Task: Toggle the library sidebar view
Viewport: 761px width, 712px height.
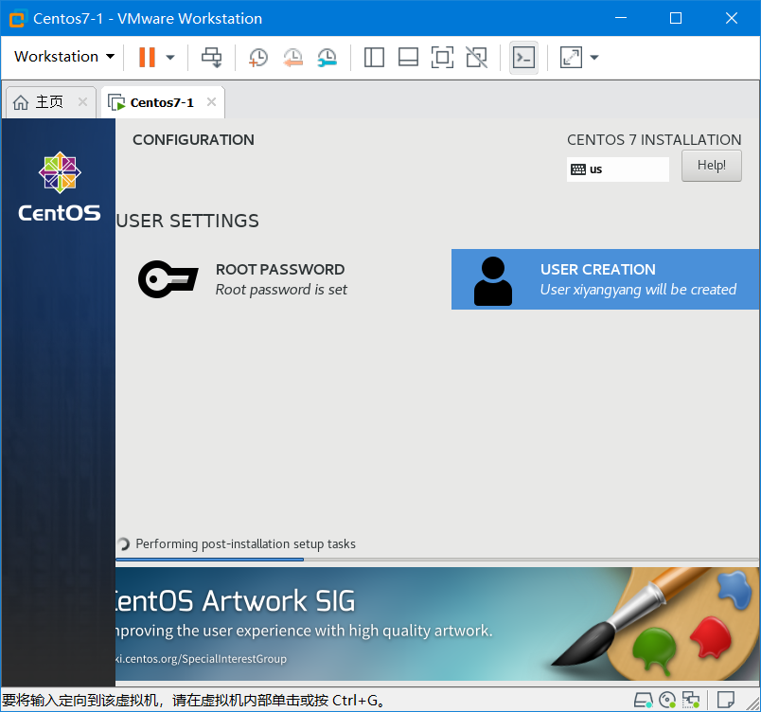Action: coord(374,57)
